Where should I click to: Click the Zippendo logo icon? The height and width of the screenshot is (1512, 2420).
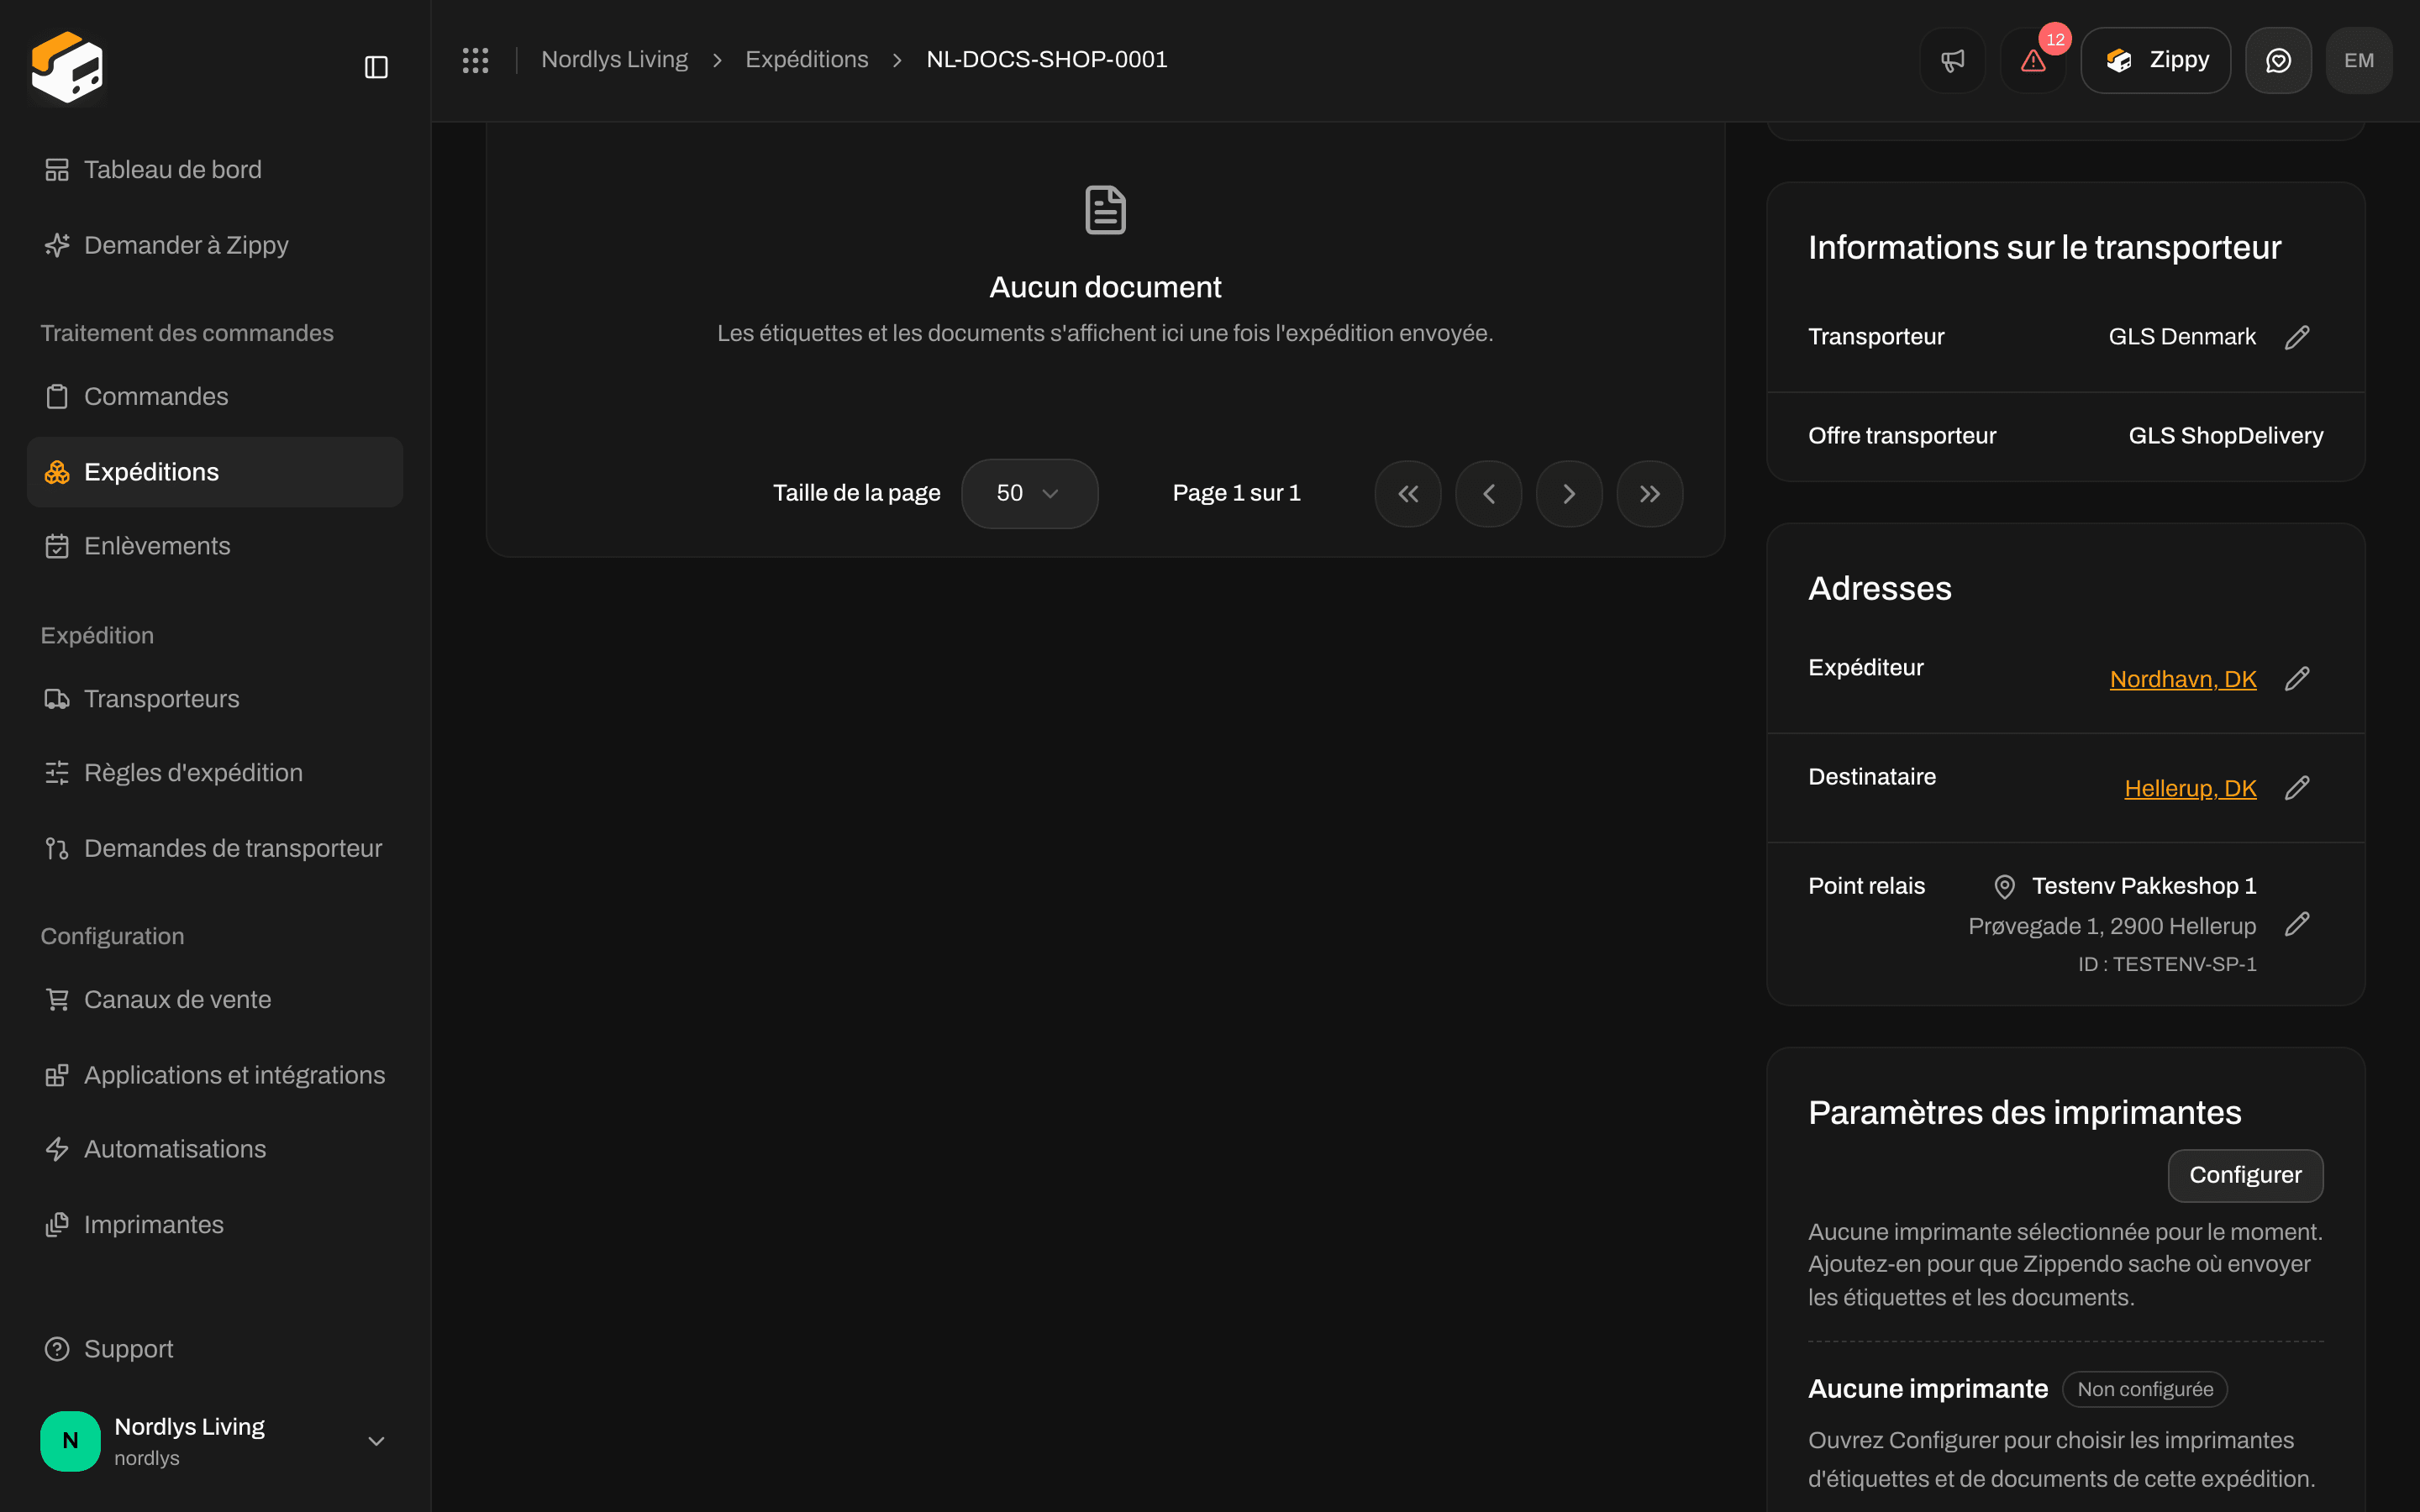click(67, 66)
